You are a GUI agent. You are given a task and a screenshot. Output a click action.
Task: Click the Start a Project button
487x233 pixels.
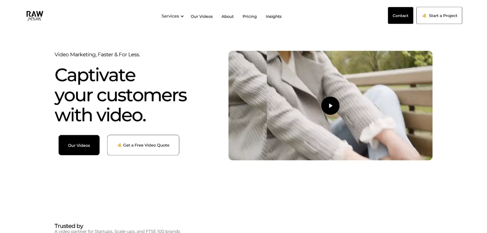tap(439, 15)
